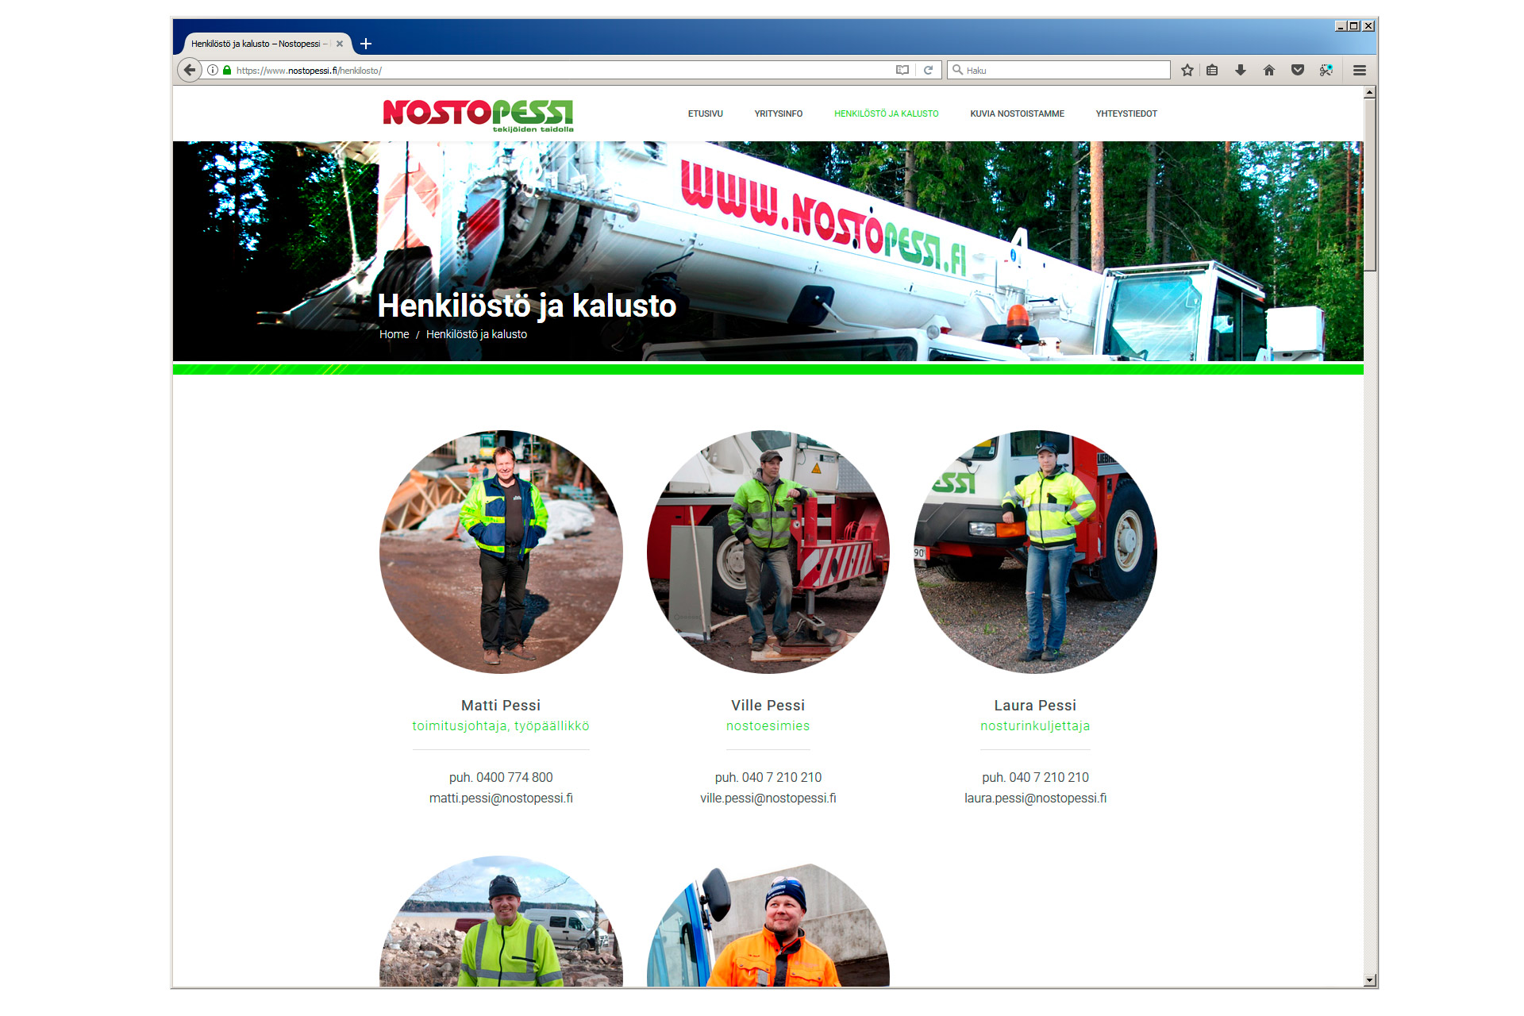Click the name Laura Pessi

point(1035,705)
